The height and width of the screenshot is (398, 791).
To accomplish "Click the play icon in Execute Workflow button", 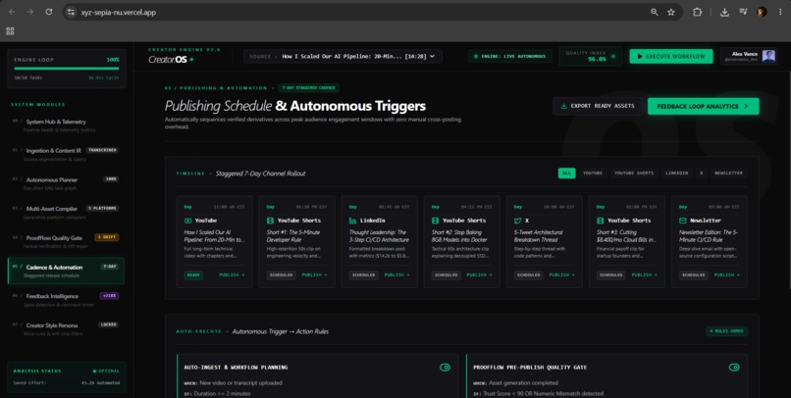I will 640,57.
